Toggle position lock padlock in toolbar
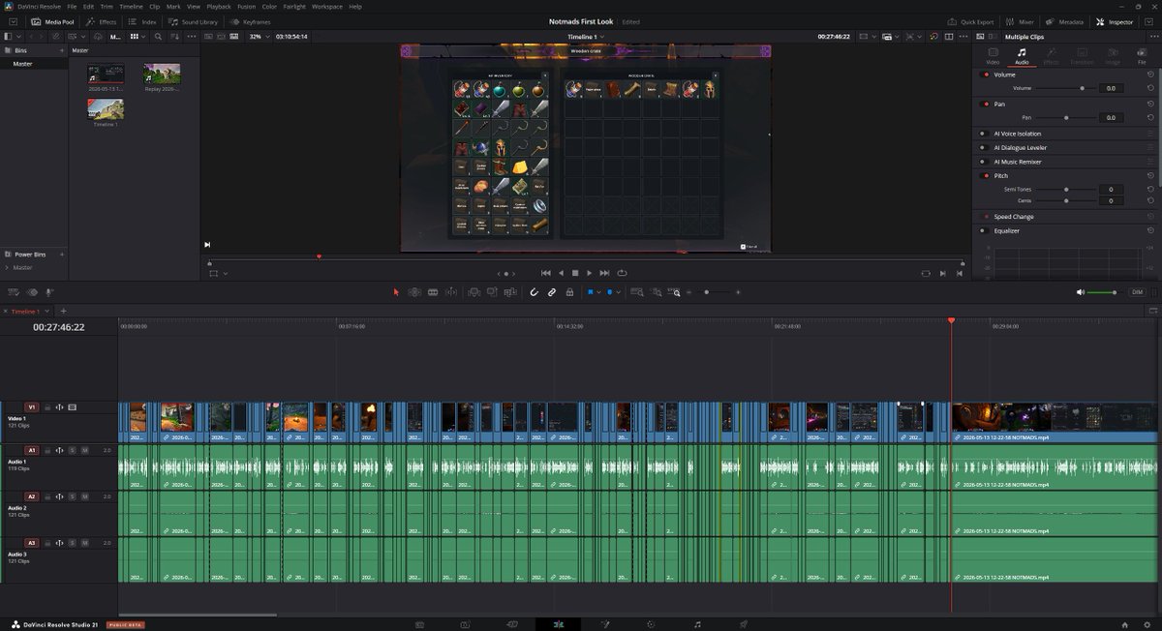This screenshot has height=631, width=1162. click(569, 291)
